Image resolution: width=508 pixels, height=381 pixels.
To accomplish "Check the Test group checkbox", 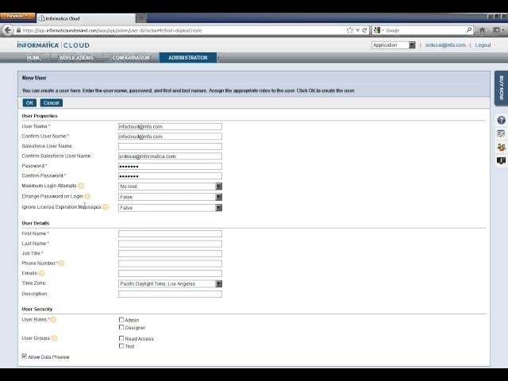I will pyautogui.click(x=121, y=346).
